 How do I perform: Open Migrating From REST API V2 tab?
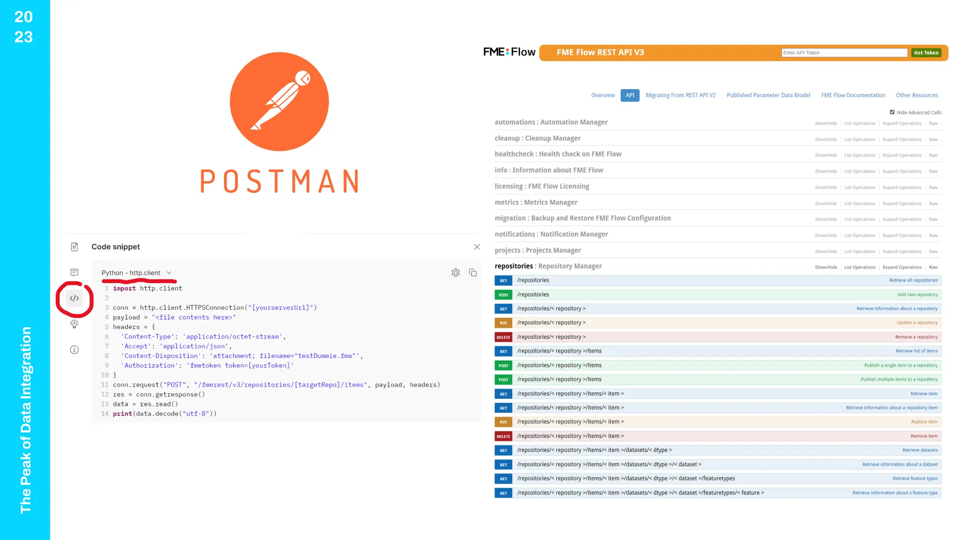pyautogui.click(x=680, y=95)
